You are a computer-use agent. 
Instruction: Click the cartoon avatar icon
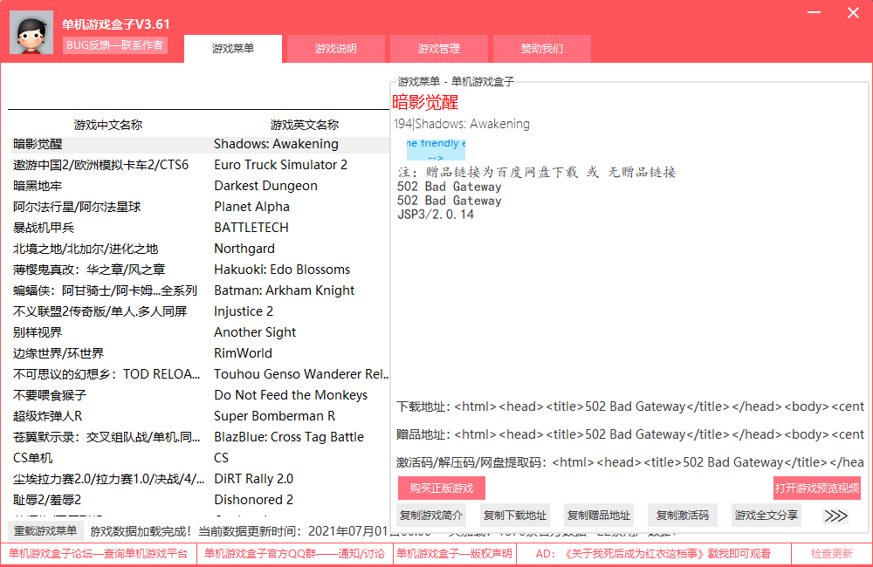tap(31, 32)
